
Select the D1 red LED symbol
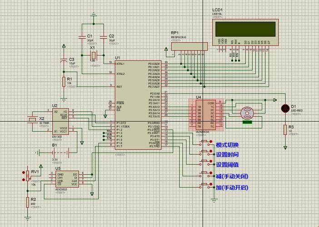285,108
